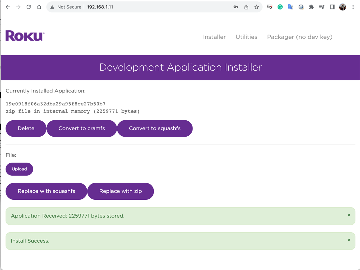The height and width of the screenshot is (270, 360).
Task: Open the Google Translate extension icon
Action: (x=290, y=7)
